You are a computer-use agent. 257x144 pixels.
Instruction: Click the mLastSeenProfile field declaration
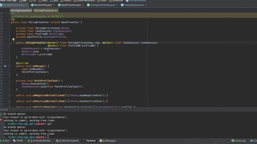[x=41, y=37]
